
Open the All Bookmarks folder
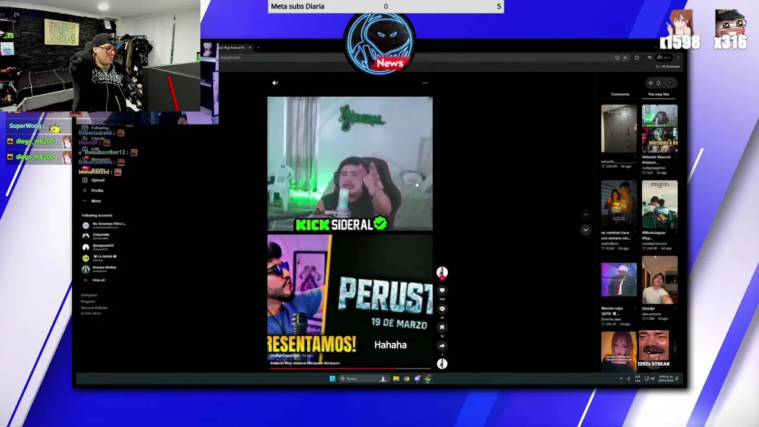pos(668,66)
